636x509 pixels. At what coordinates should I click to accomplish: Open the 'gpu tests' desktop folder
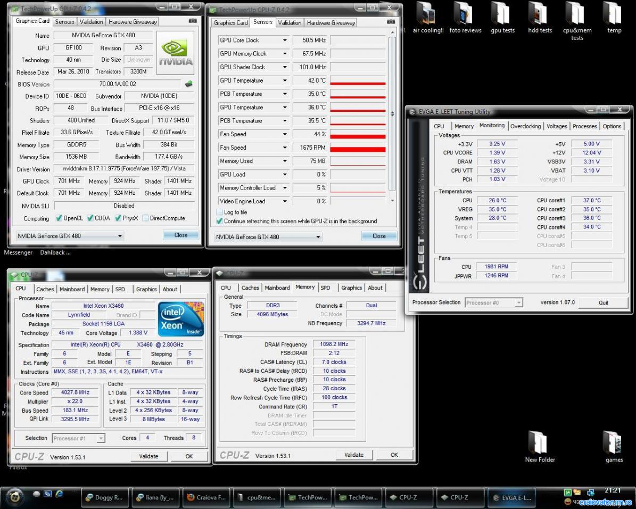click(502, 17)
